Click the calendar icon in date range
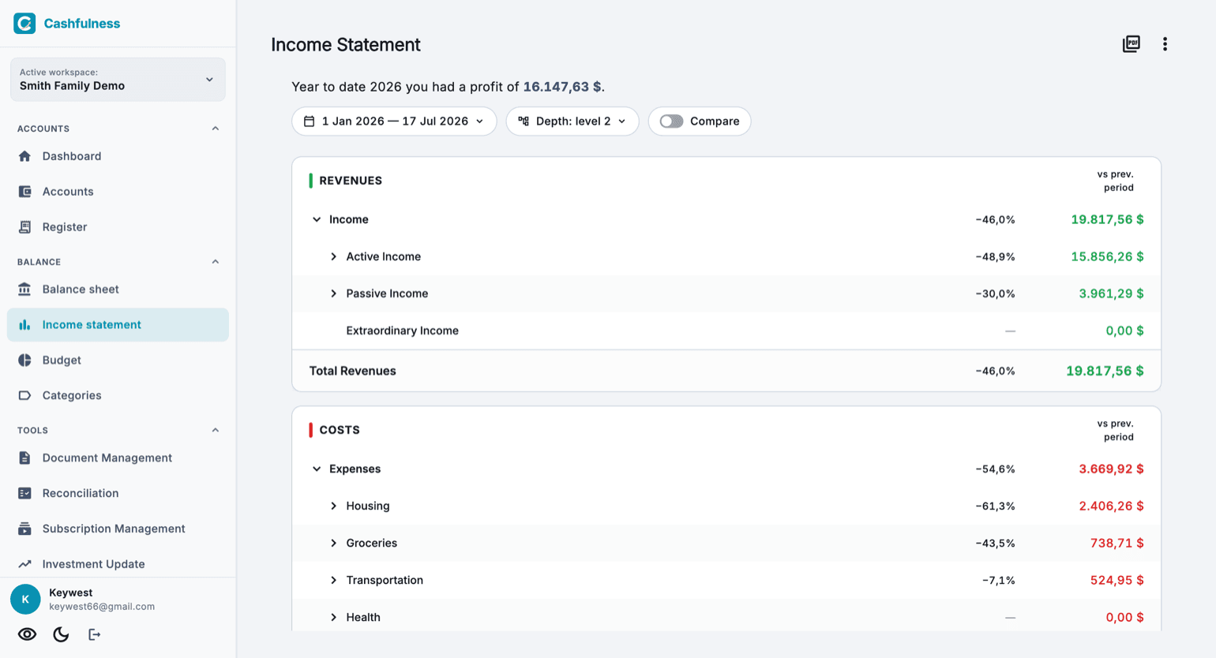The height and width of the screenshot is (658, 1216). pos(310,122)
